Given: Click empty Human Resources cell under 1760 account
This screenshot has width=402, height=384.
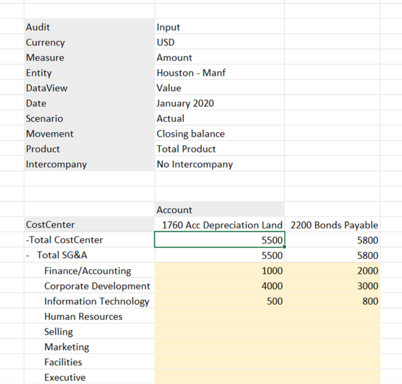Looking at the screenshot, I should tap(219, 316).
